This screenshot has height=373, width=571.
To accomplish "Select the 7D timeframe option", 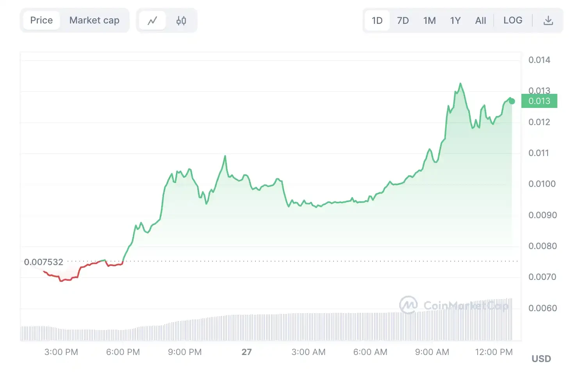I will [403, 20].
